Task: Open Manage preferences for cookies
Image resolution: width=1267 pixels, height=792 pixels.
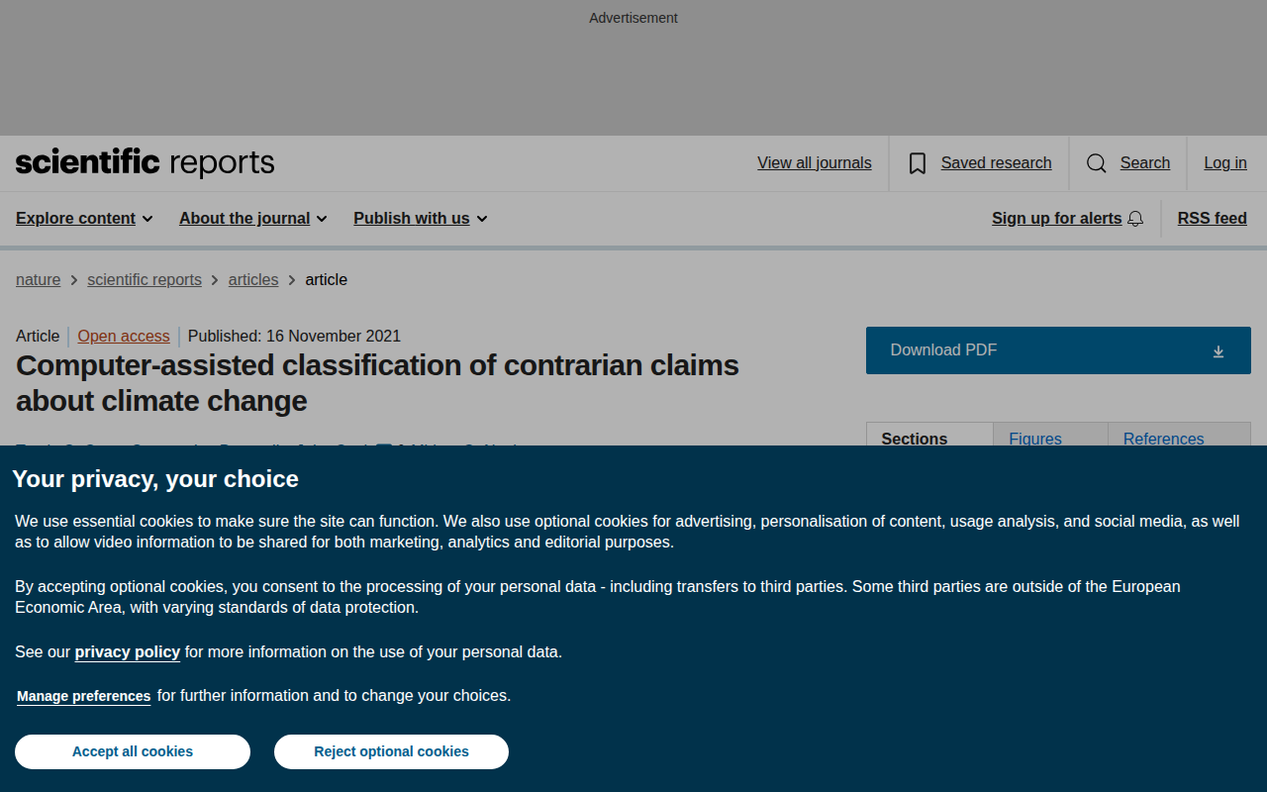Action: click(84, 696)
